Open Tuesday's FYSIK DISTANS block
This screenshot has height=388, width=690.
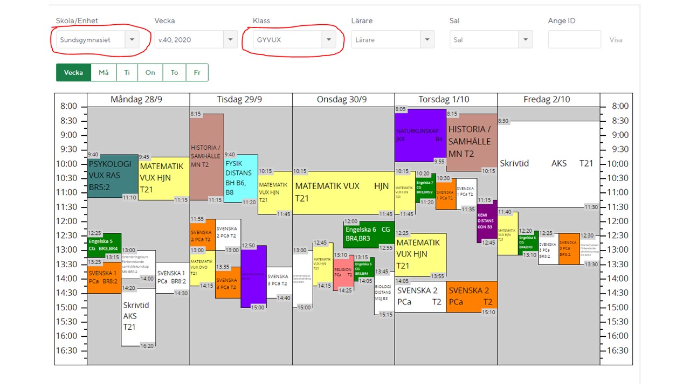click(240, 178)
